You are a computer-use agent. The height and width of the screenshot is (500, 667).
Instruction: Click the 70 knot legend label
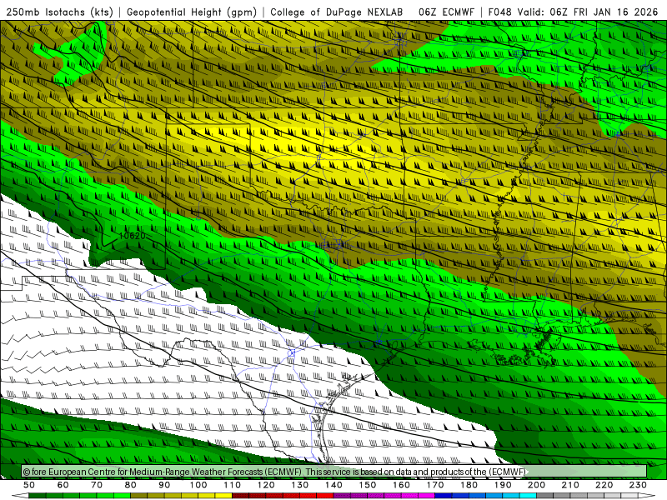(x=97, y=485)
